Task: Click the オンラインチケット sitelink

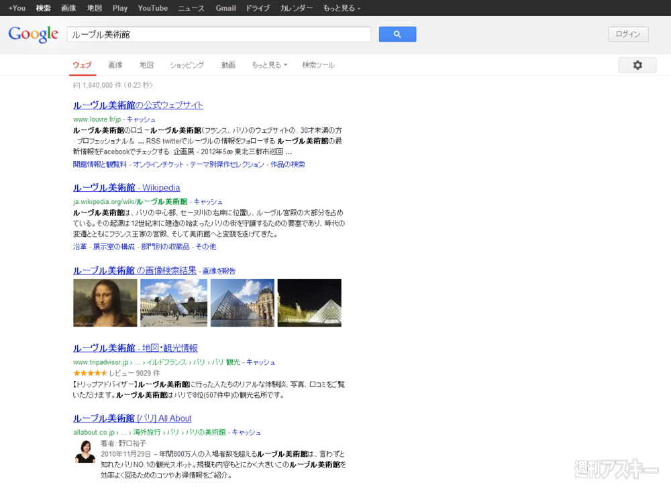Action: coord(158,164)
